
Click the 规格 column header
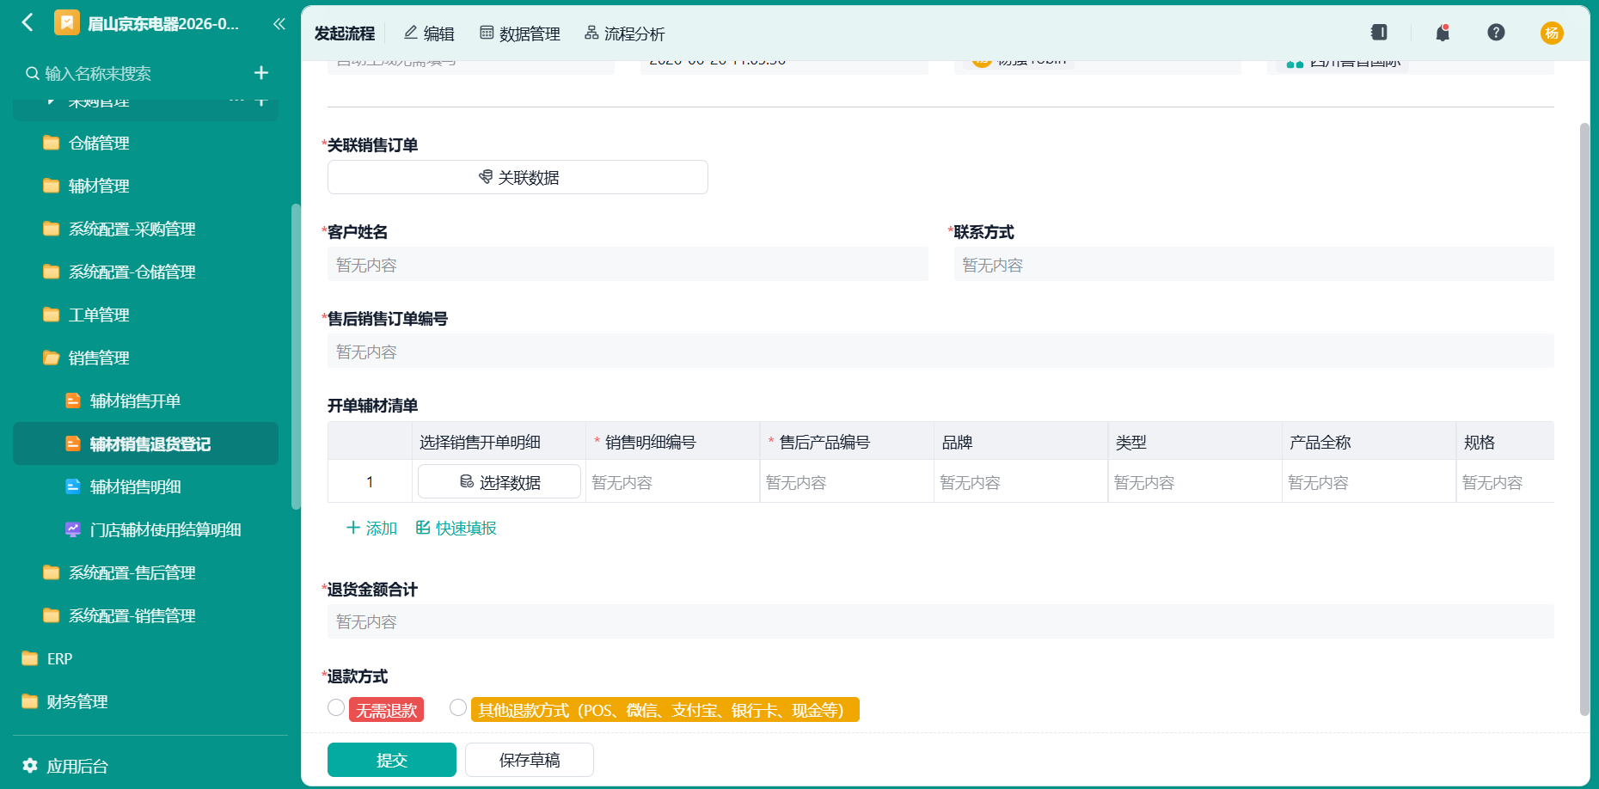pyautogui.click(x=1505, y=442)
